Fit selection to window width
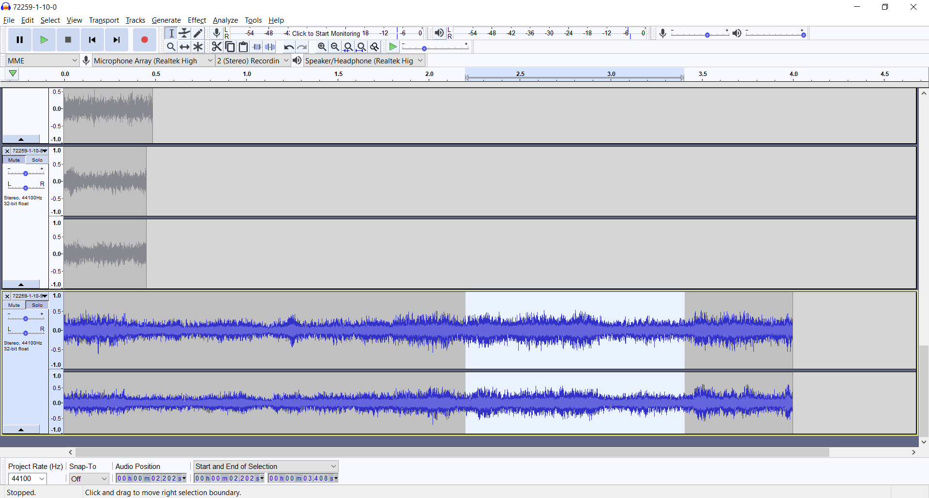929x498 pixels. pos(348,46)
